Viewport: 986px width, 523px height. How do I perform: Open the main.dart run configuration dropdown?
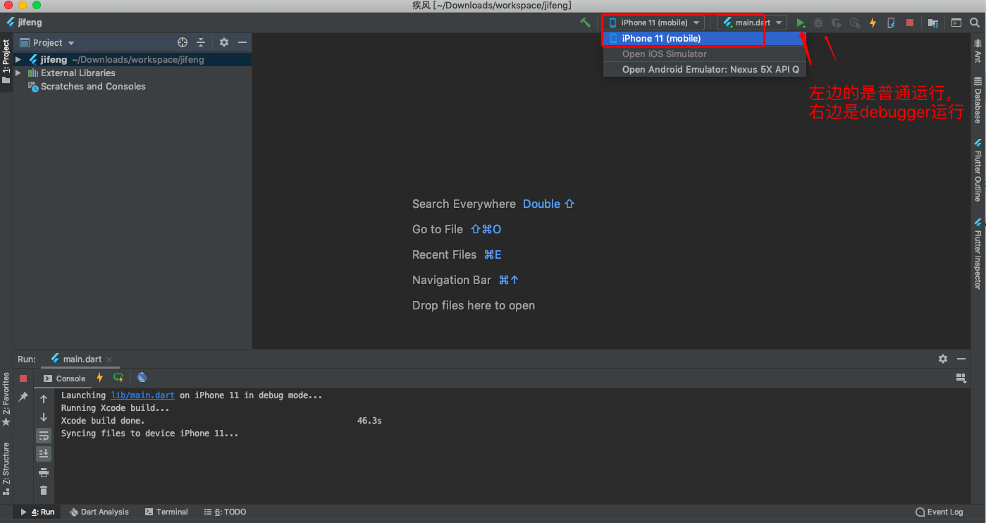[x=752, y=23]
